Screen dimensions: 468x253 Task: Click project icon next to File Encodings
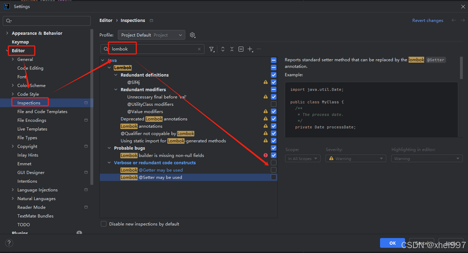point(86,120)
